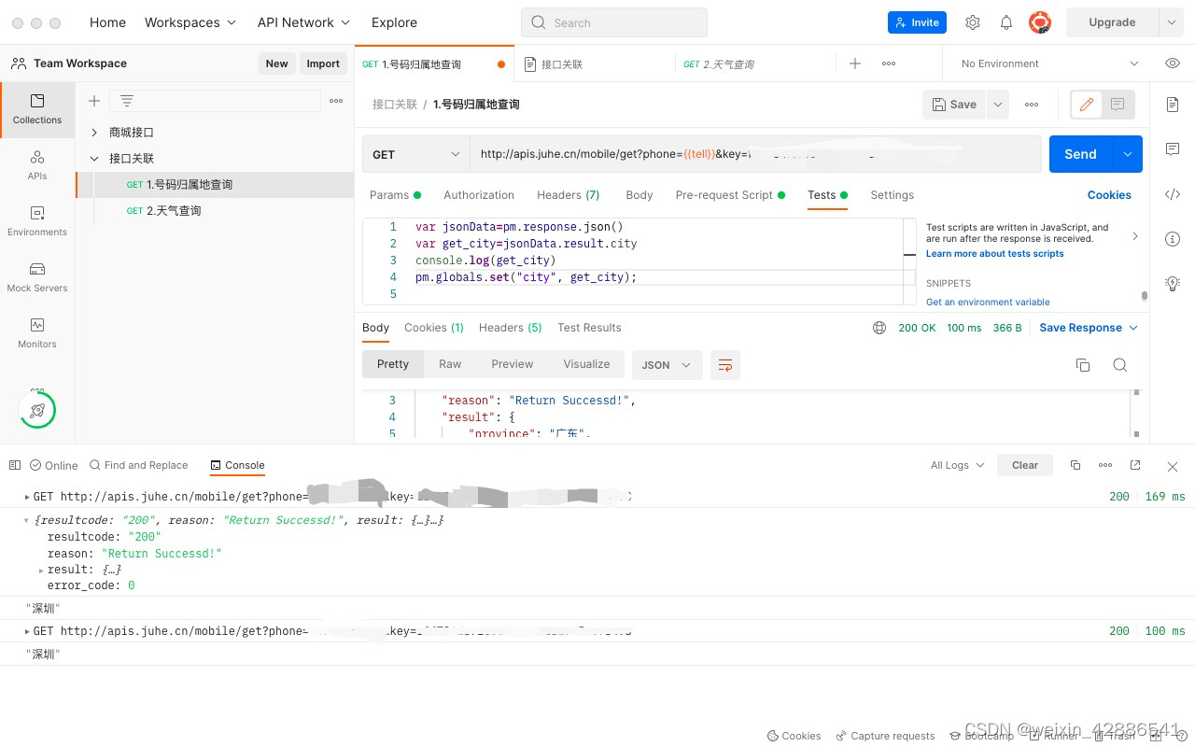Open collection options three-dot menu in sidebar
Image resolution: width=1195 pixels, height=747 pixels.
(x=336, y=101)
